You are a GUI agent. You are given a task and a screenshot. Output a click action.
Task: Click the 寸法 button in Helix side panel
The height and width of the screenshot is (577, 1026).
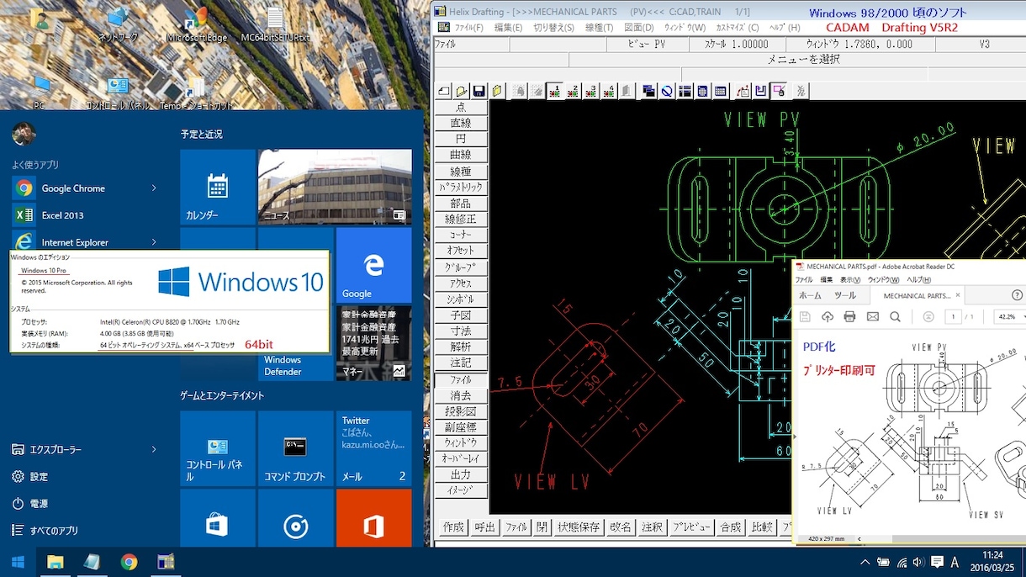(x=461, y=331)
